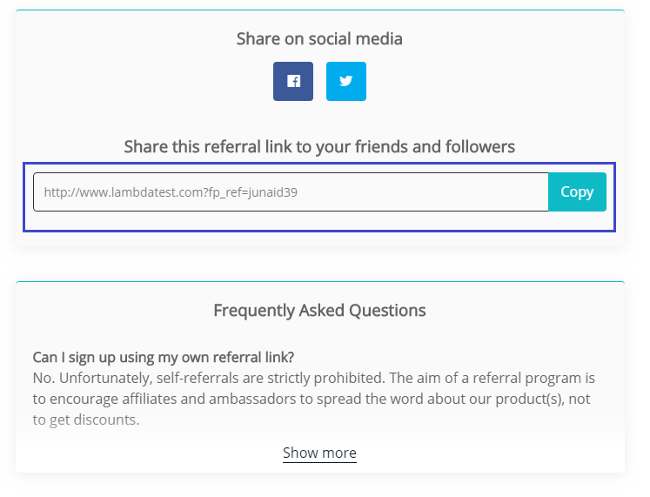Expand the FAQ with Show more
Screen dimensions: 650x497
[319, 453]
